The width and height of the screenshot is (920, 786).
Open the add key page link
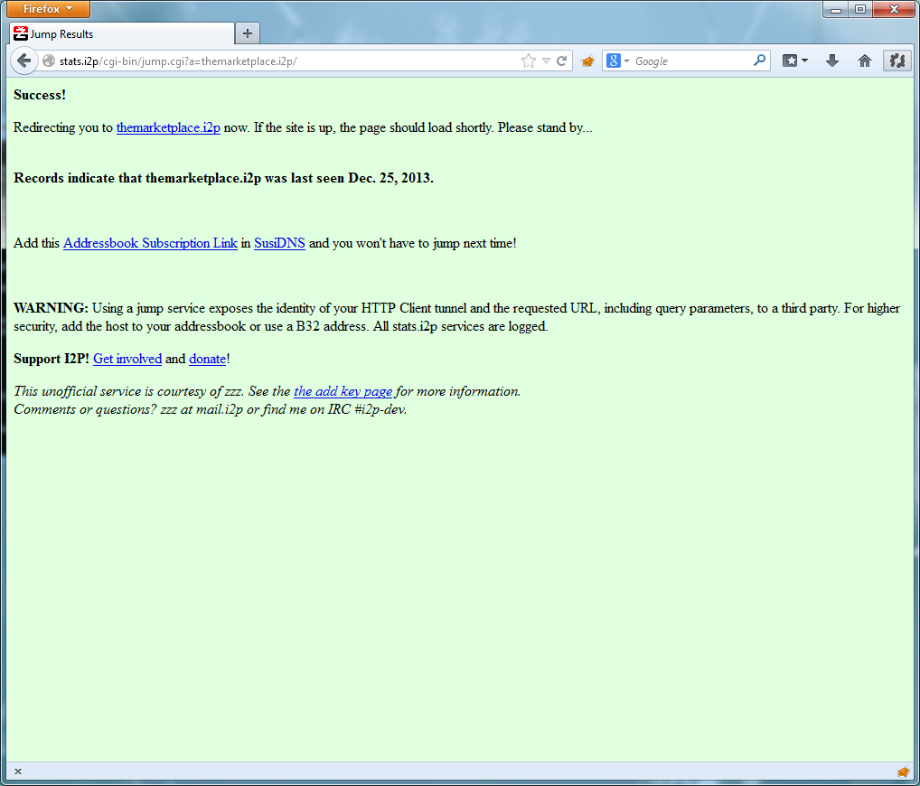pyautogui.click(x=343, y=391)
